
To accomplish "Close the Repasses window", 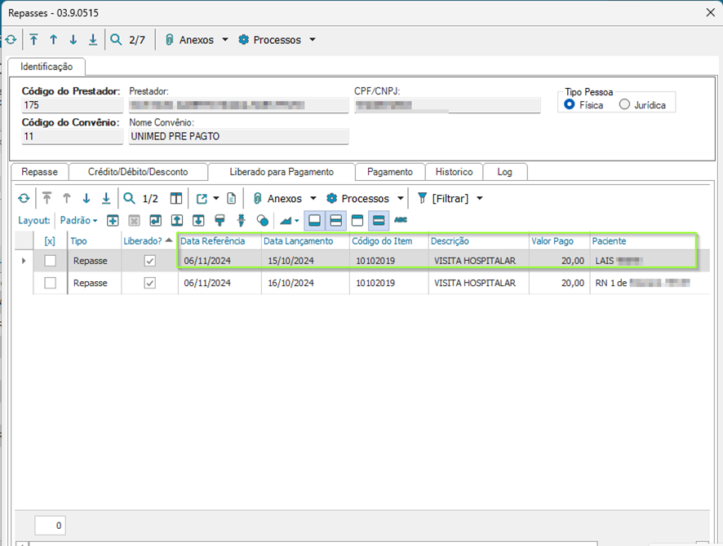I will [711, 12].
